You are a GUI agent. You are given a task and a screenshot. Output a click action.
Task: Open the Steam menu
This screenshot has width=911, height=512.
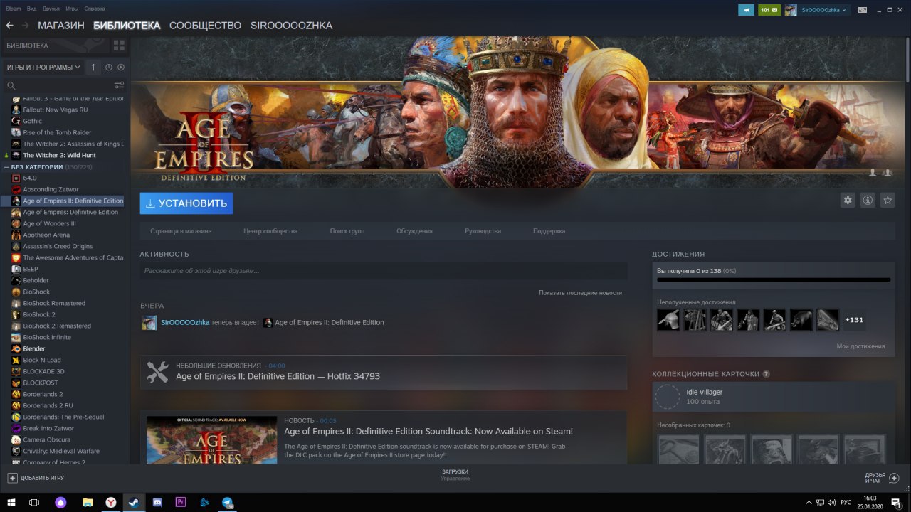coord(14,9)
